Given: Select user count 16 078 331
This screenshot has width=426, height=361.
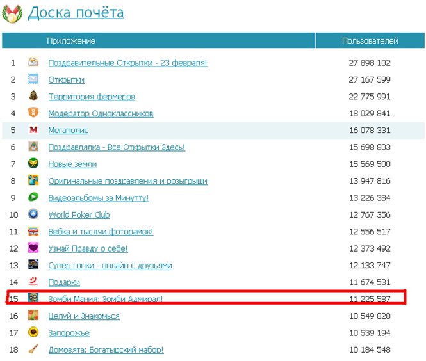Looking at the screenshot, I should (x=370, y=131).
